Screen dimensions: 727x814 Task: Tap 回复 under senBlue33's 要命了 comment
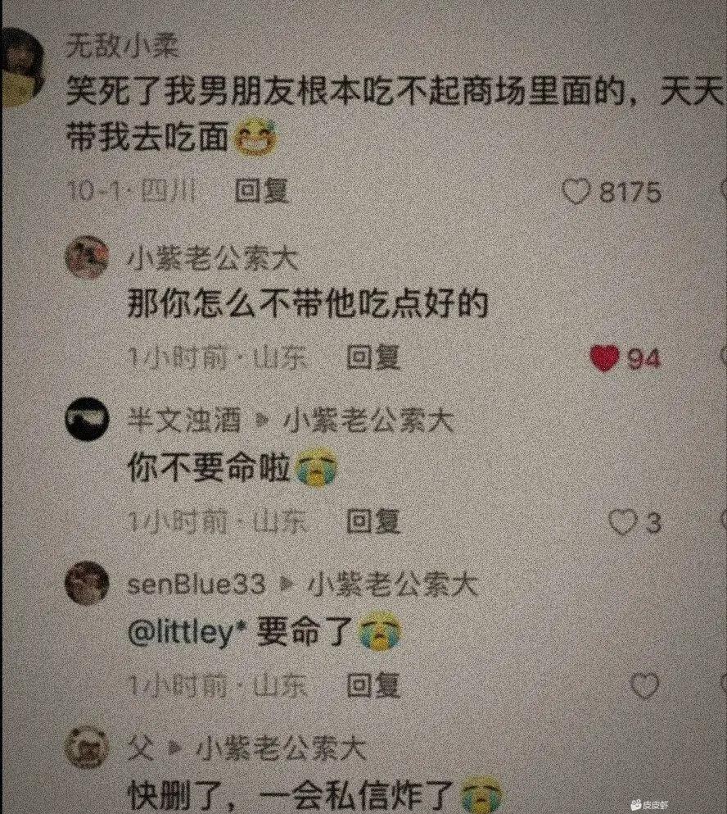point(373,685)
